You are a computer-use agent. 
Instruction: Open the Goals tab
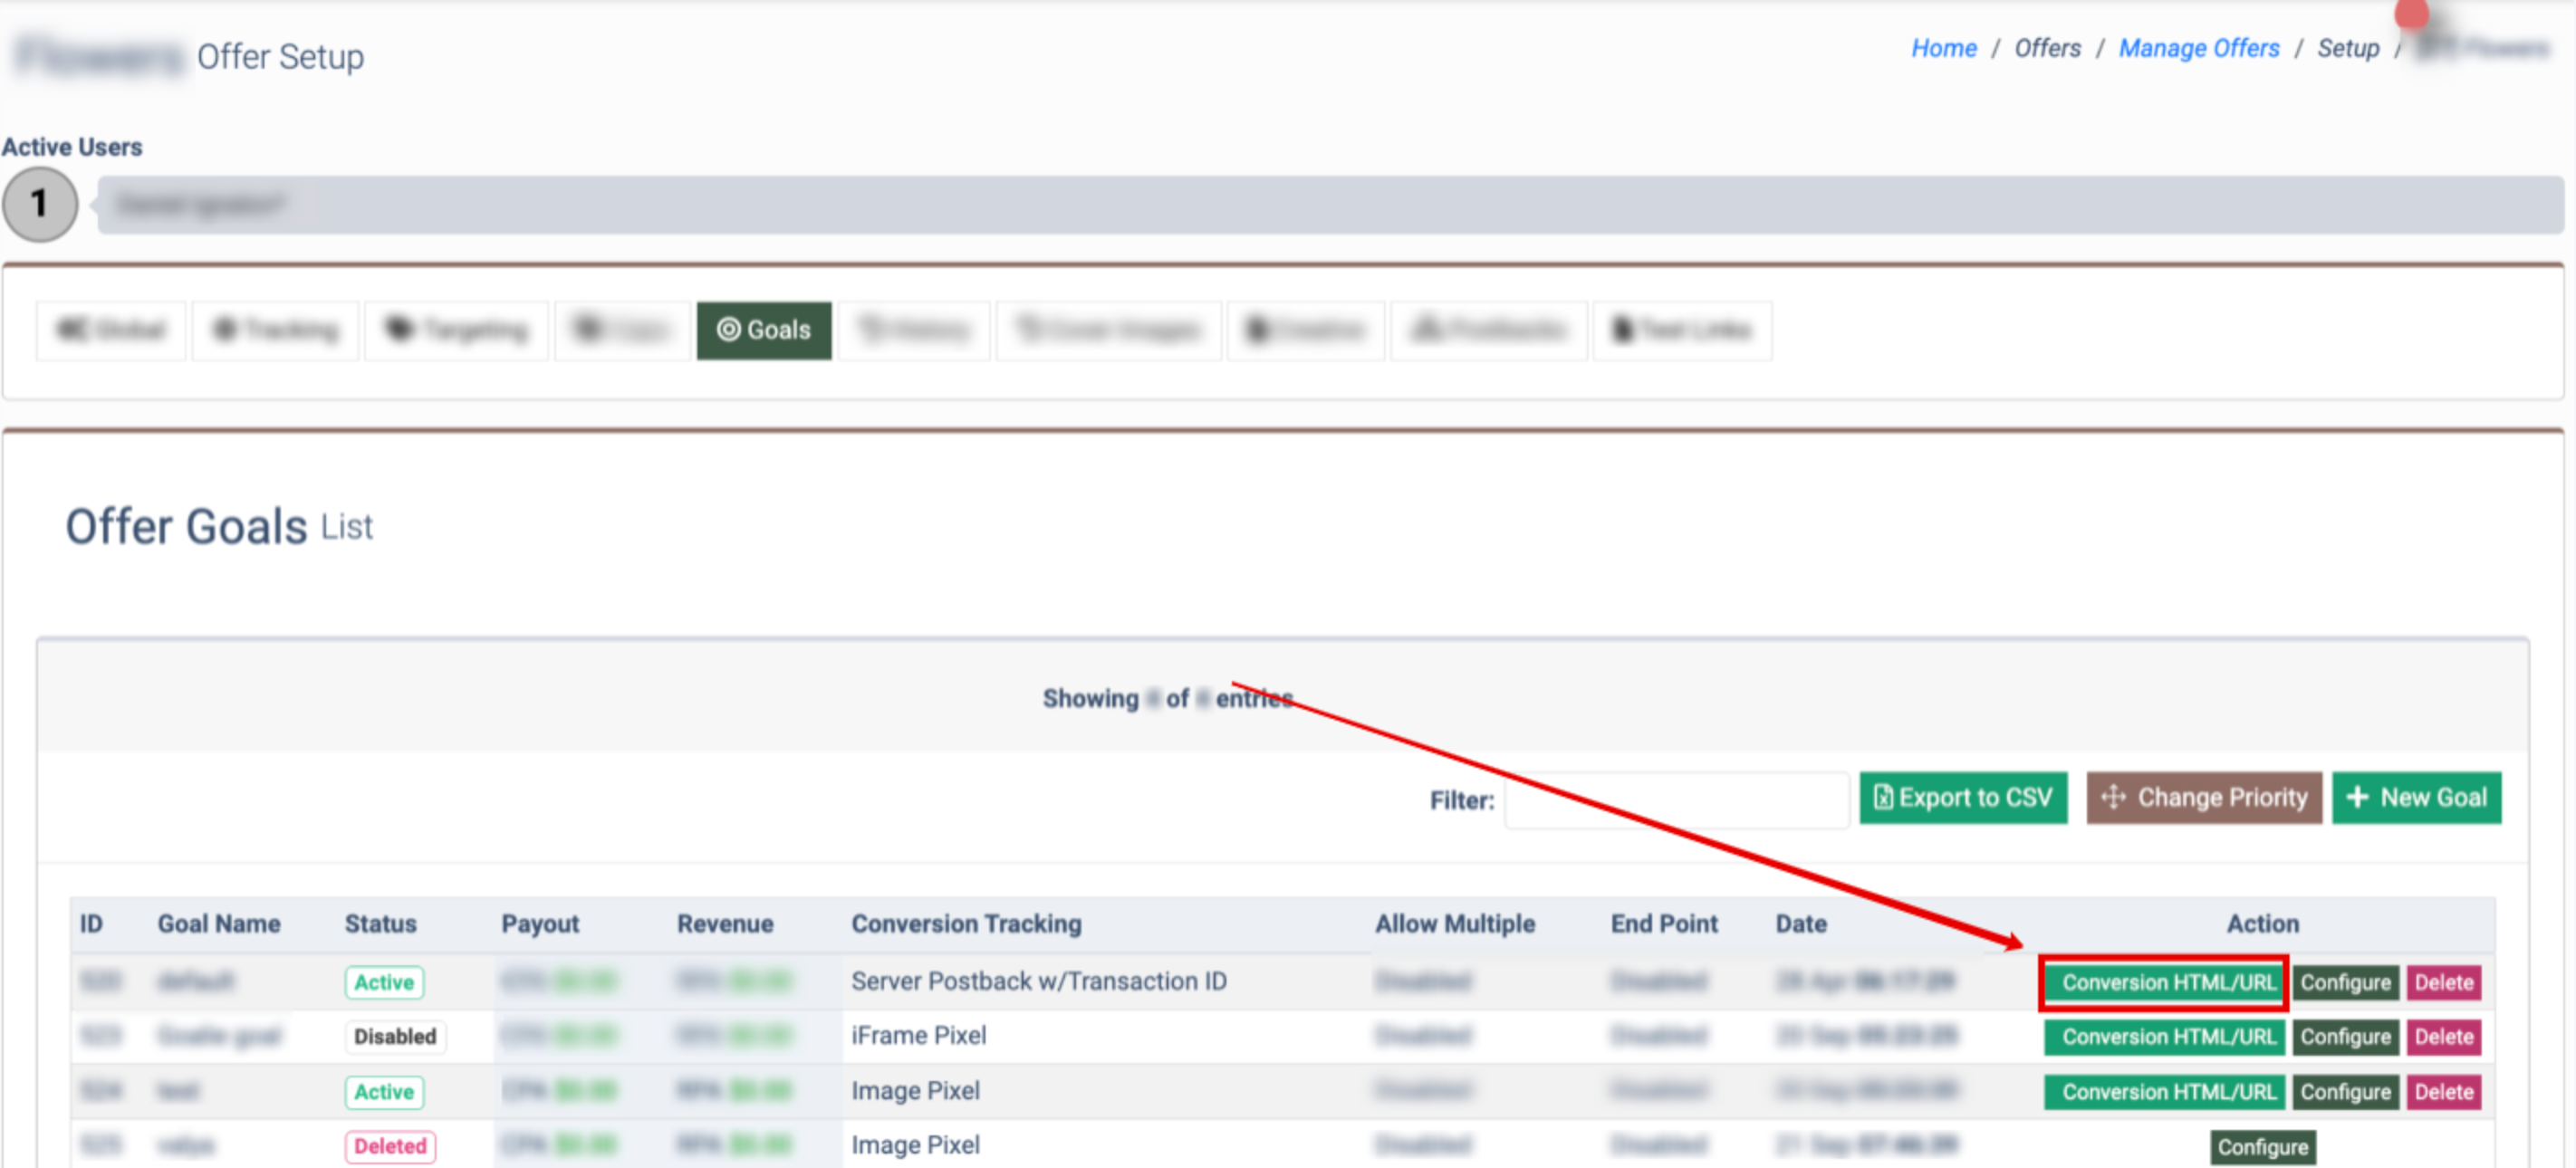click(x=764, y=330)
